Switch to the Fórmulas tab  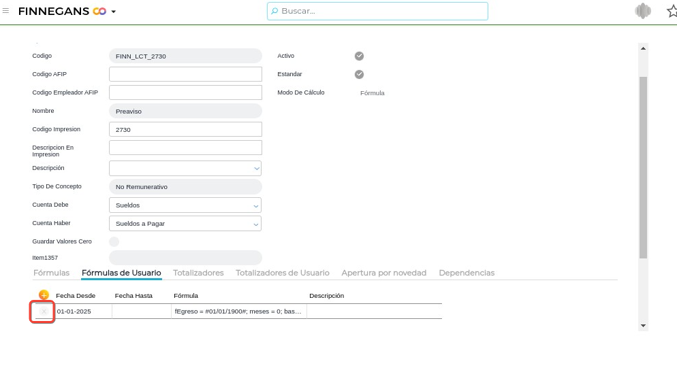[x=51, y=273]
